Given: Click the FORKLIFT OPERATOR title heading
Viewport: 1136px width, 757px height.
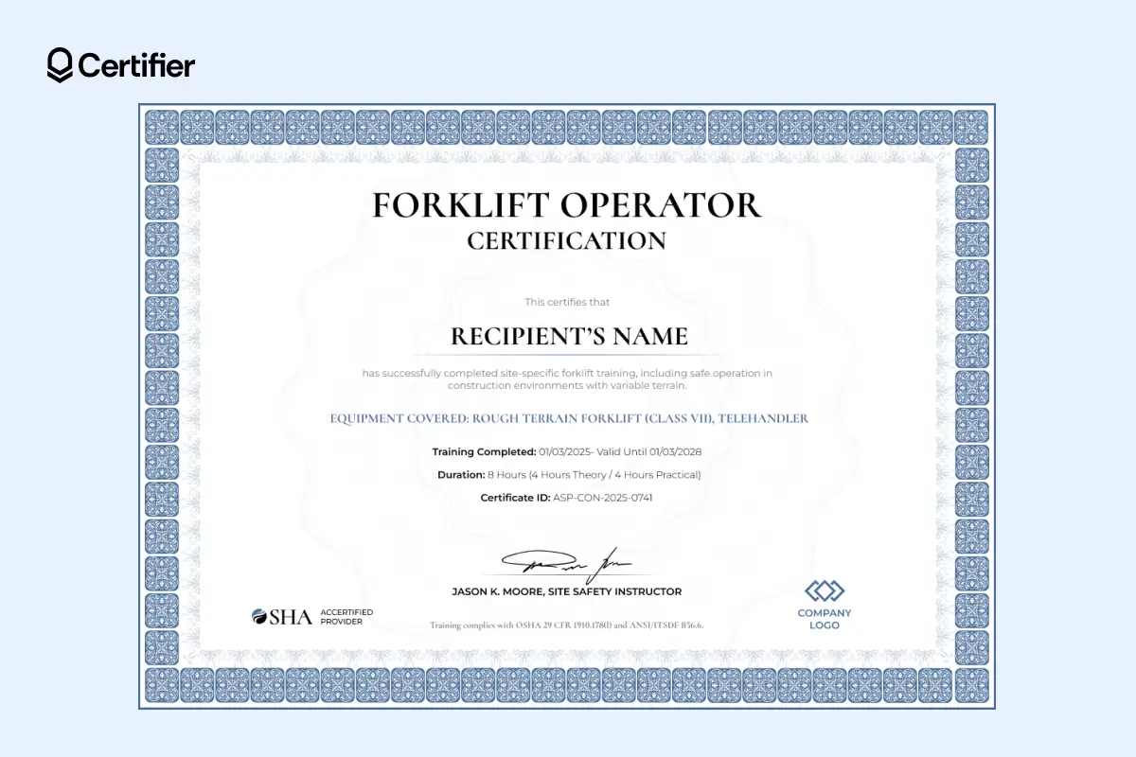Looking at the screenshot, I should click(x=566, y=205).
